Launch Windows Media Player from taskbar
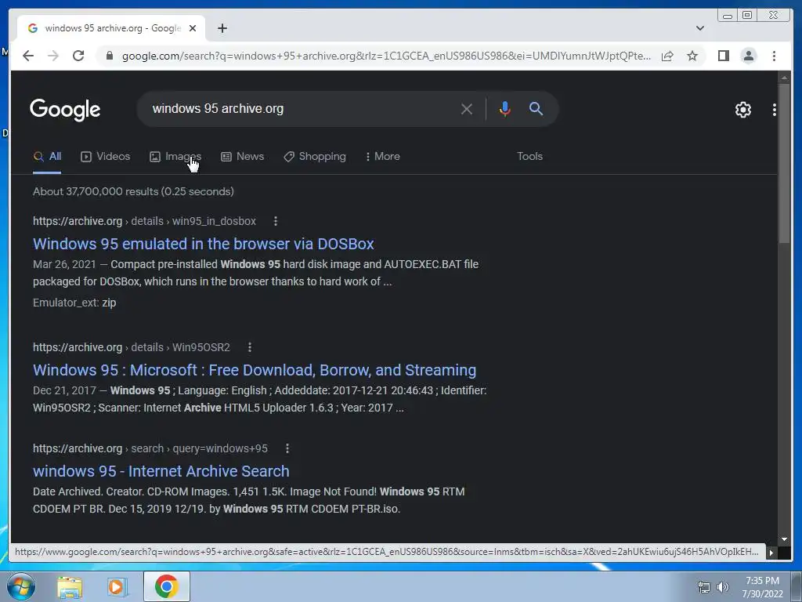 117,587
